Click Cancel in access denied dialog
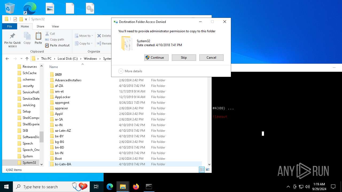The width and height of the screenshot is (342, 192). [211, 58]
